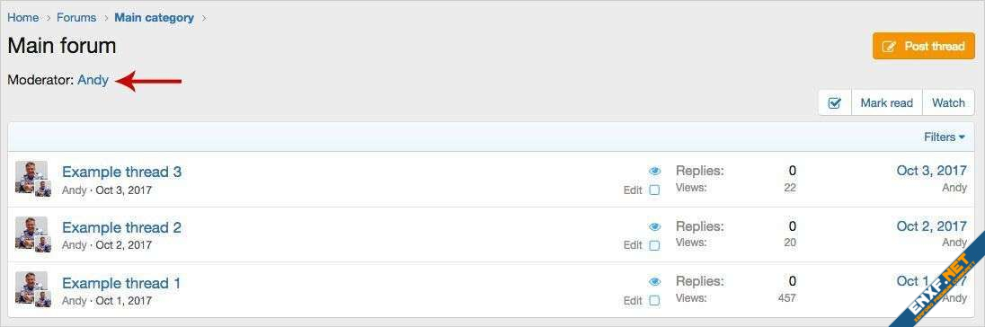
Task: Click Edit link on Example thread 3
Action: tap(633, 190)
